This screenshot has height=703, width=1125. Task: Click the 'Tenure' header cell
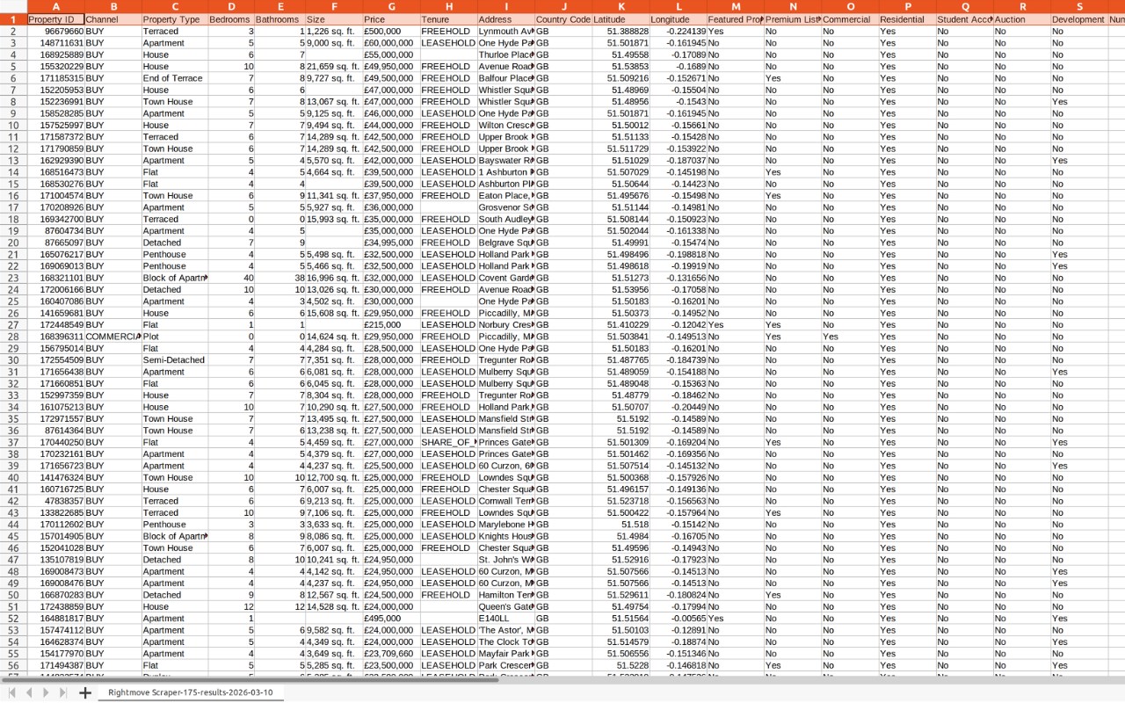[x=448, y=19]
